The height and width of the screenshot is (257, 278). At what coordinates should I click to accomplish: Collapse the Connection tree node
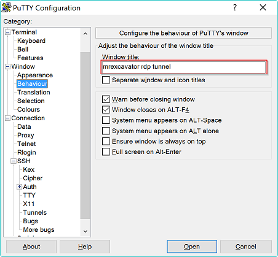click(x=7, y=118)
